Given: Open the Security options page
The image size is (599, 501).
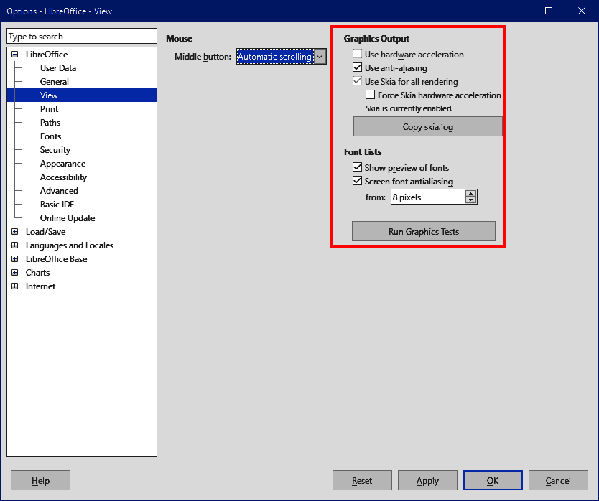Looking at the screenshot, I should click(x=55, y=150).
